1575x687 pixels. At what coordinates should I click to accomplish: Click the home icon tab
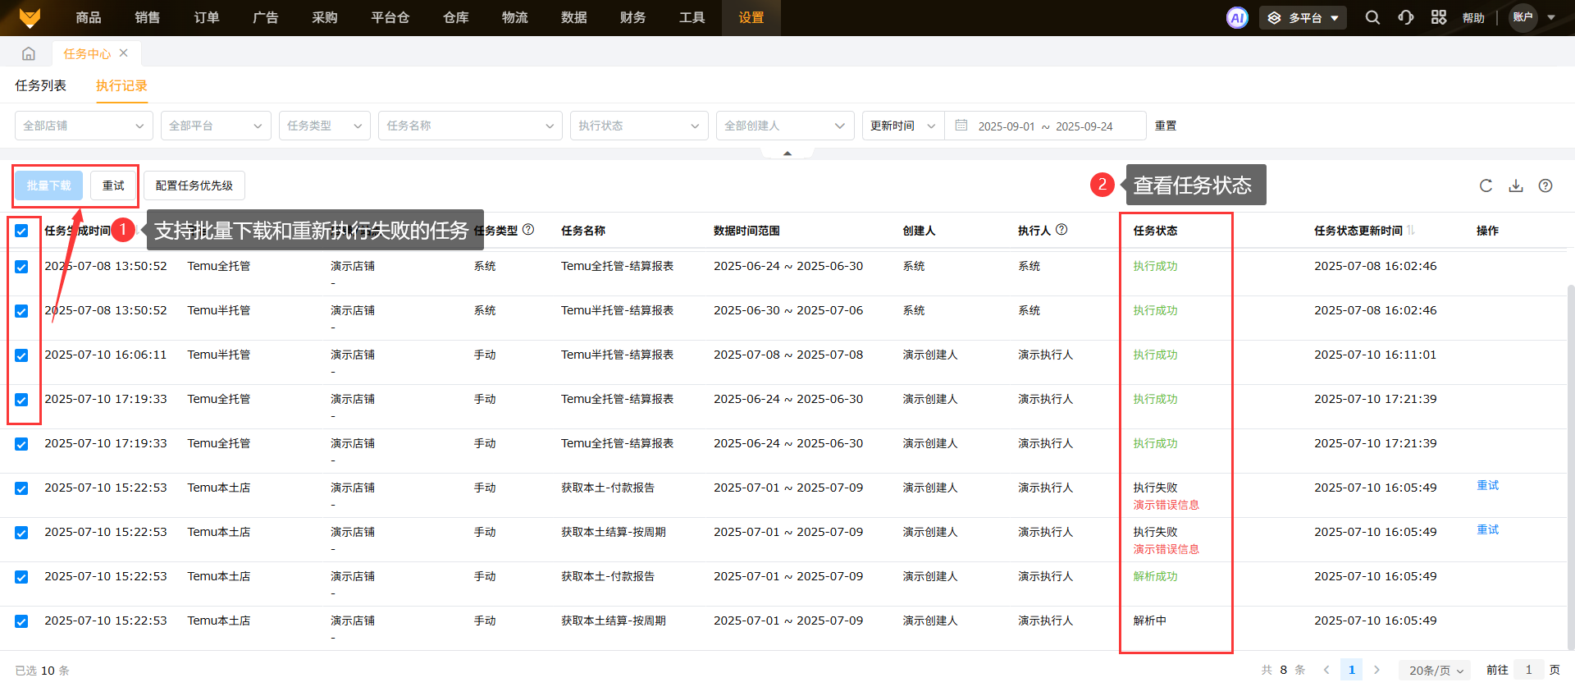coord(29,53)
